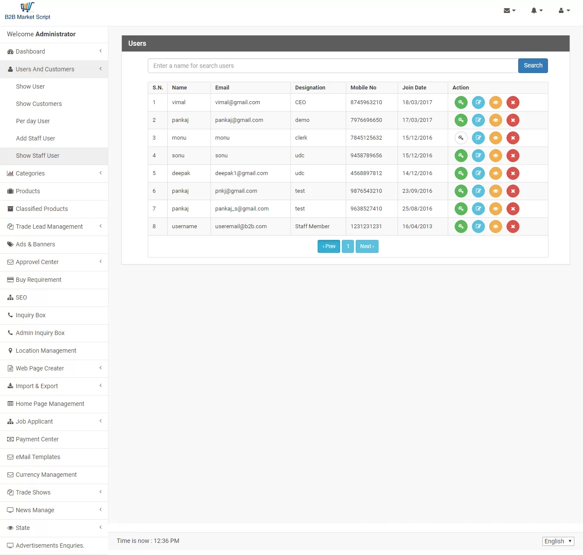This screenshot has width=583, height=555.
Task: Select Show Staff User submenu item
Action: pos(54,156)
